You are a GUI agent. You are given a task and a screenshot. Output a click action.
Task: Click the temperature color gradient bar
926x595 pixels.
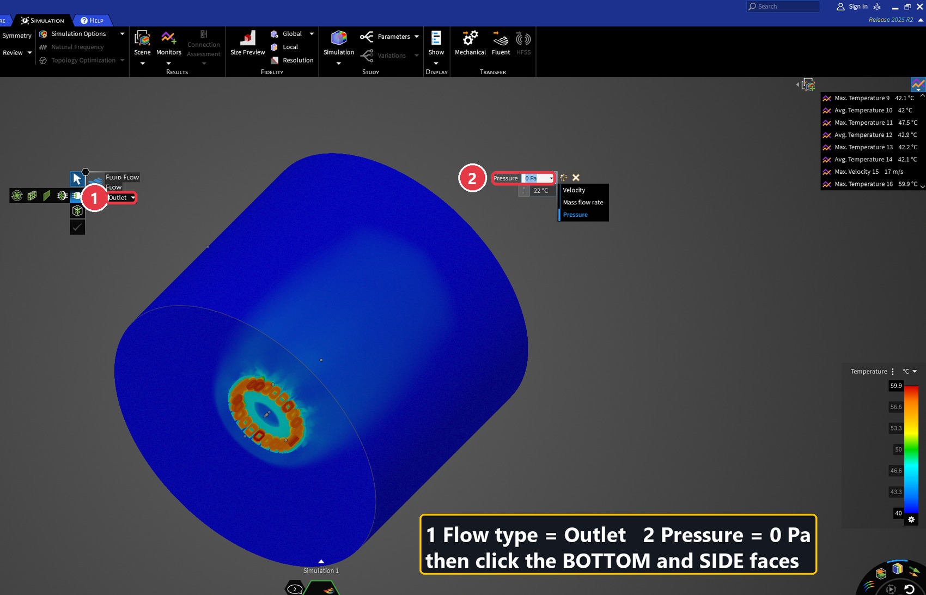coord(912,449)
